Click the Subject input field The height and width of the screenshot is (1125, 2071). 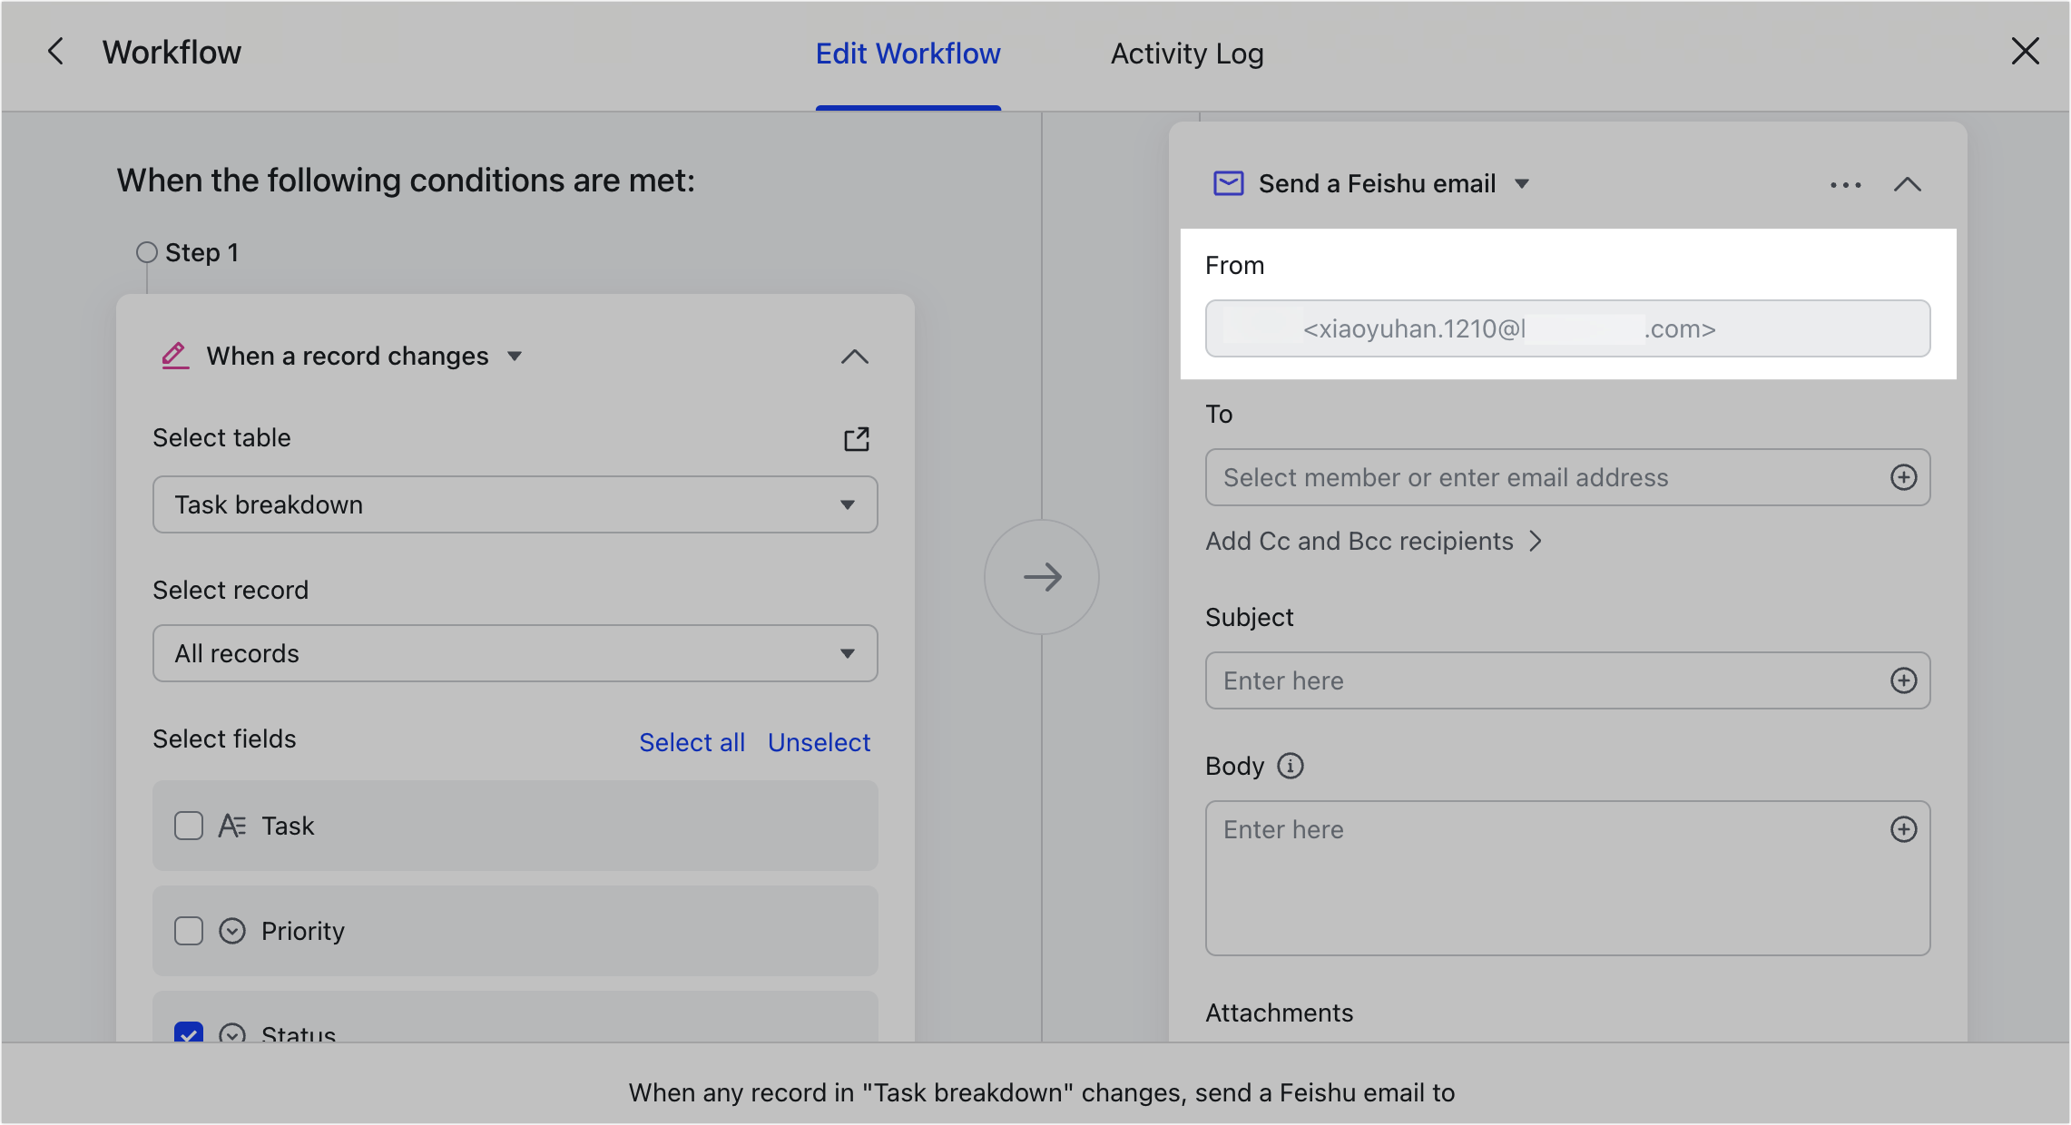pos(1543,680)
